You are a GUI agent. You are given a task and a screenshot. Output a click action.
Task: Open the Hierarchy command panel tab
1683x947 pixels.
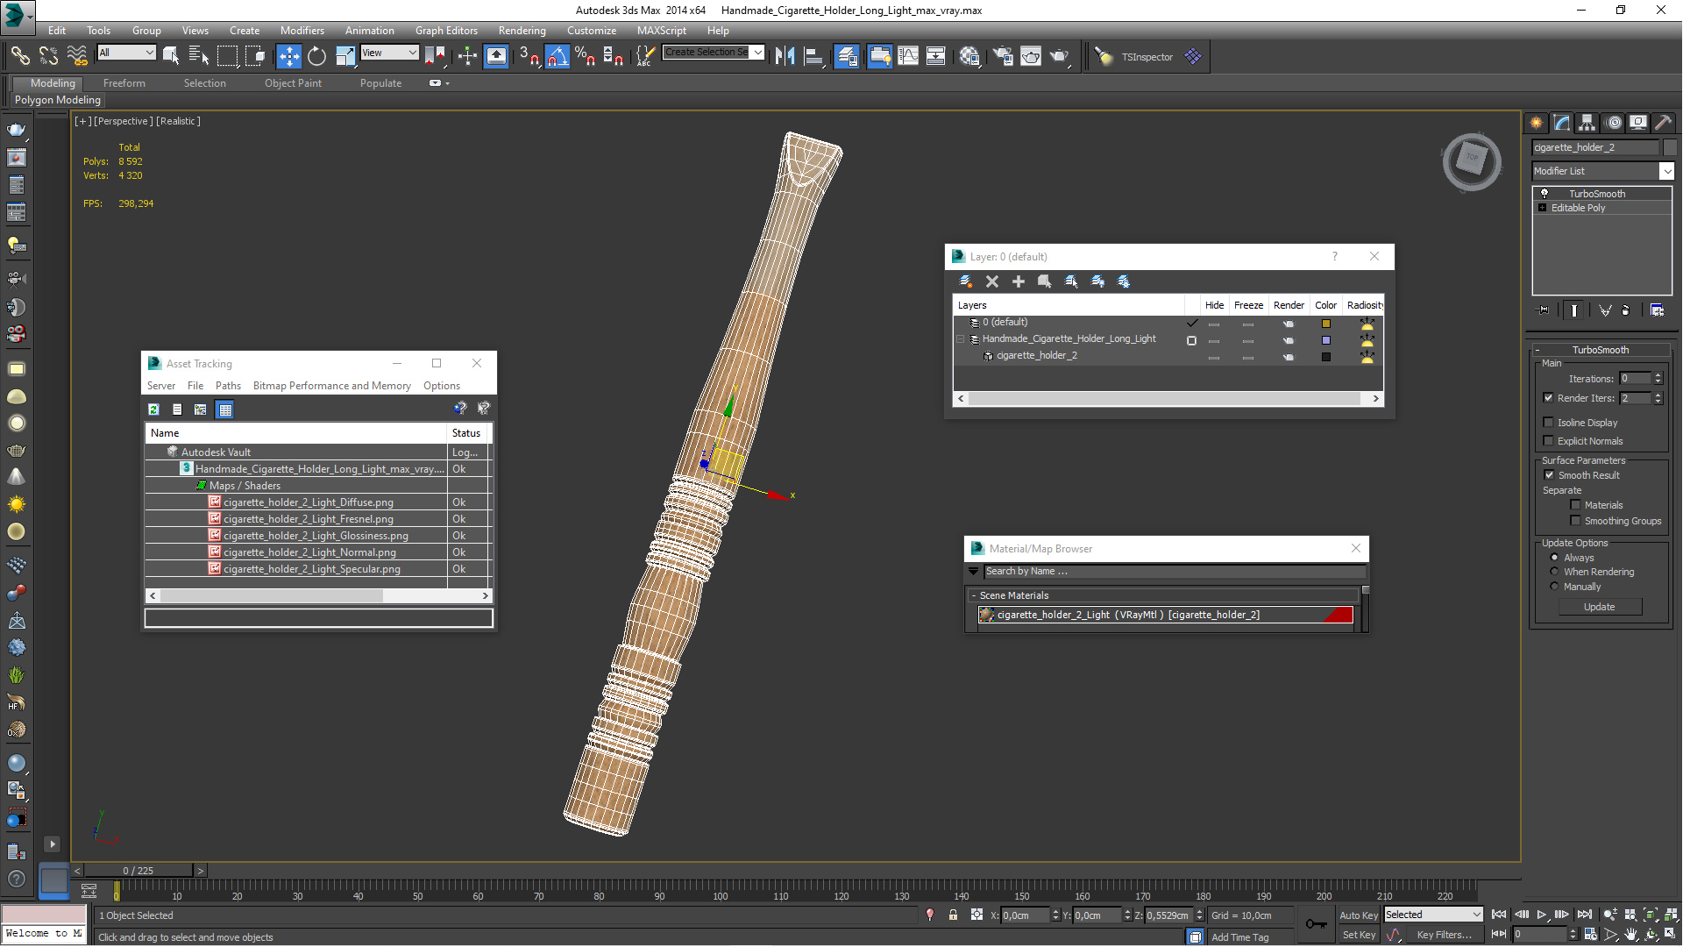[1587, 123]
